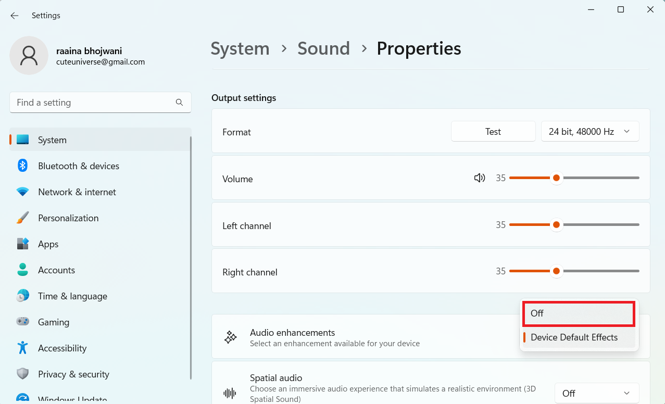
Task: Click the back arrow in Settings header
Action: (15, 16)
